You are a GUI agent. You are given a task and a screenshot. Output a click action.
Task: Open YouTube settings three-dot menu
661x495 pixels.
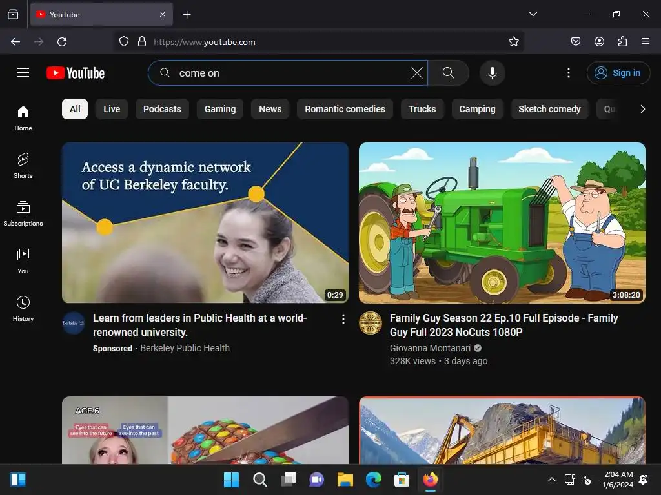pos(568,73)
